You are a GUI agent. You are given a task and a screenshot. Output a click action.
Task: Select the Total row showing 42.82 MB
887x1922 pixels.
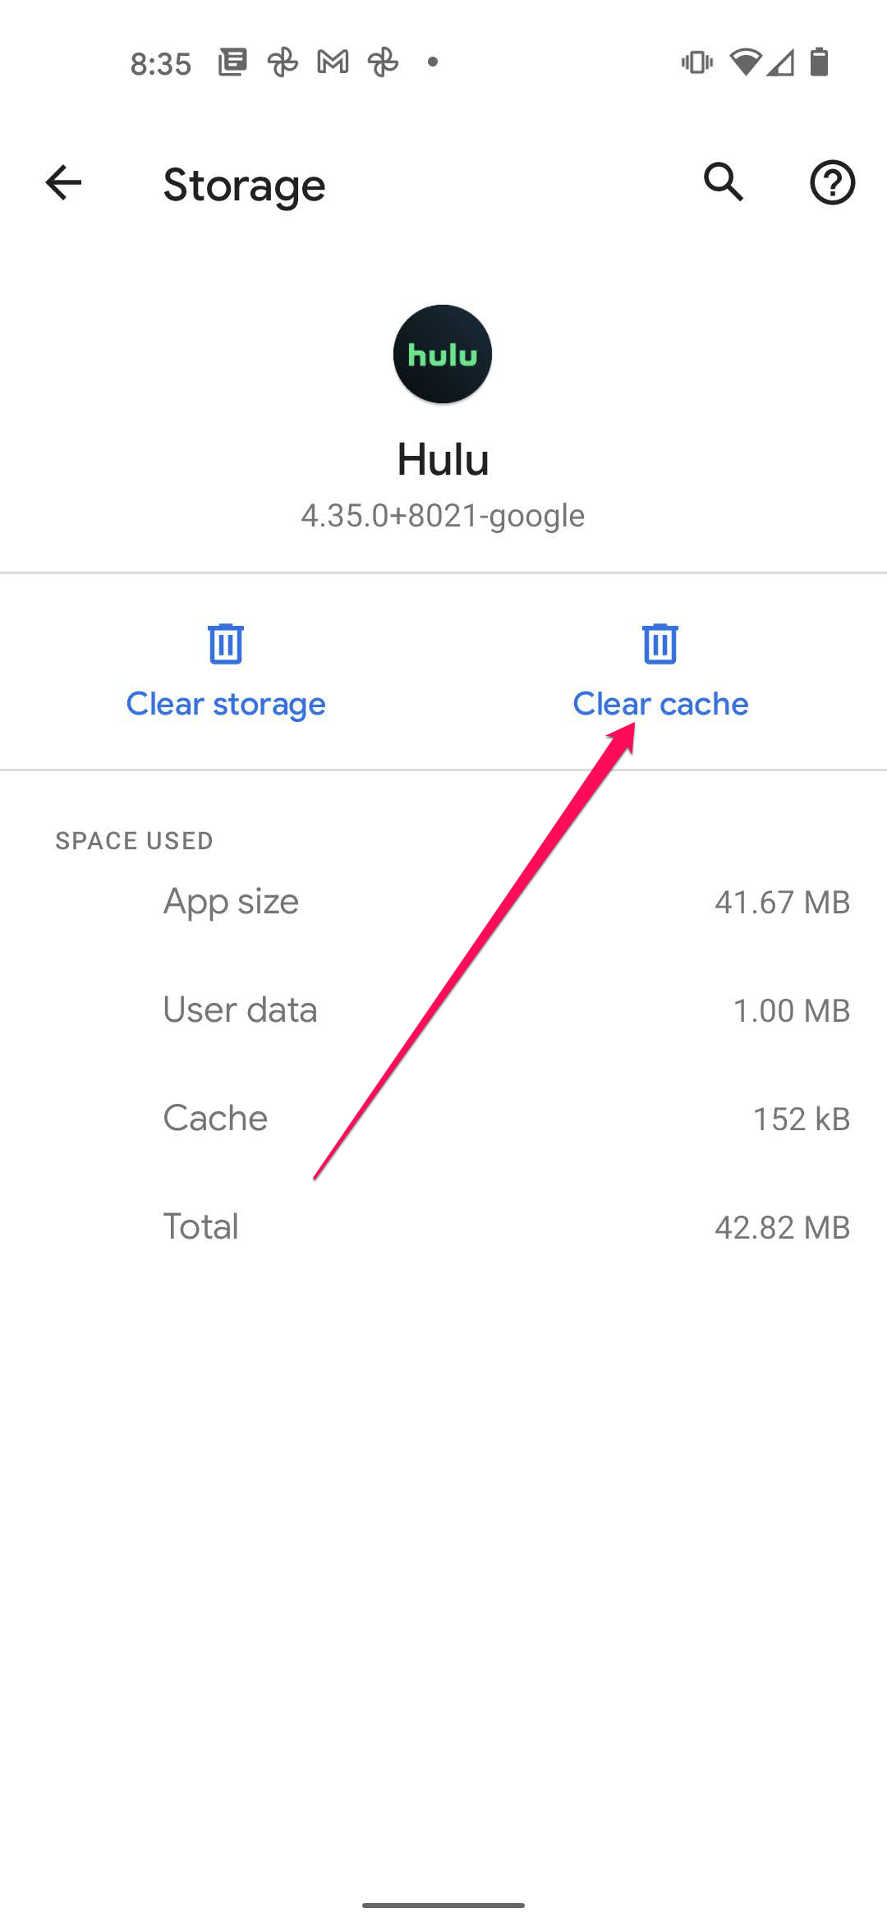(443, 1226)
